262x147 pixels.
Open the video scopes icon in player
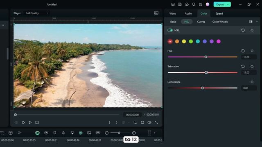pyautogui.click(x=156, y=13)
